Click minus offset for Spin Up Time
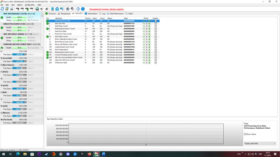The width and height of the screenshot is (280, 157). pos(144,23)
